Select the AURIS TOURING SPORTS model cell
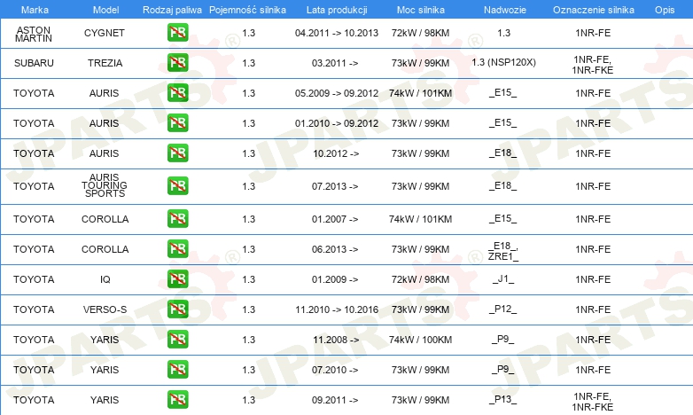This screenshot has height=415, width=693. point(105,185)
